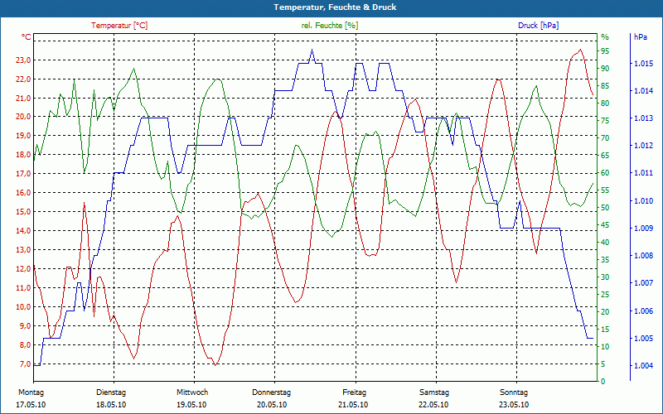
Task: Click the 'Samstag' day label
Action: [434, 392]
